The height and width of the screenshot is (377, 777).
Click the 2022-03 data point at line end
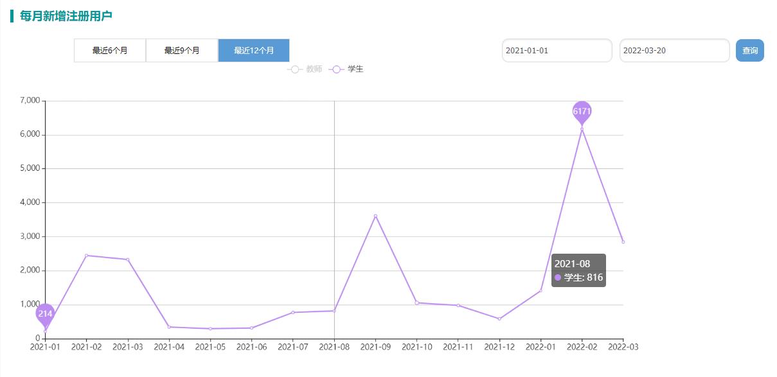[x=623, y=242]
